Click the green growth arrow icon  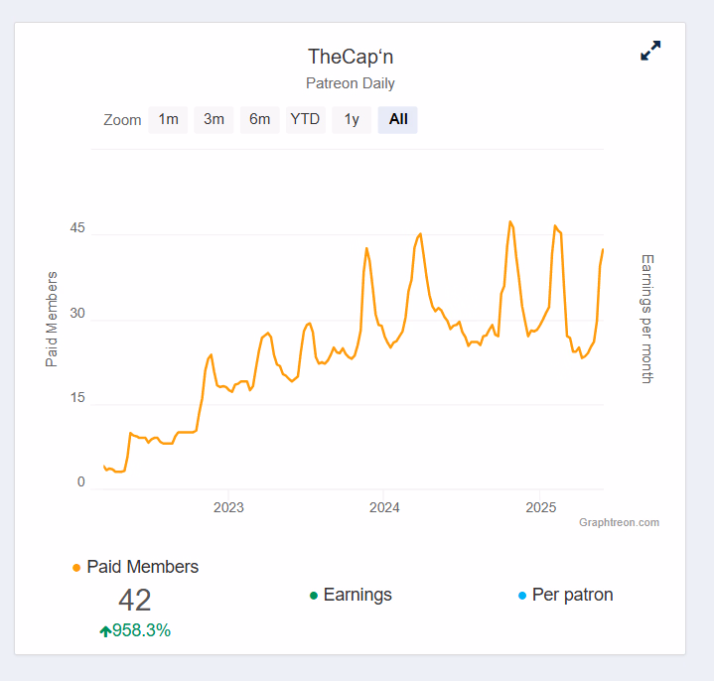[104, 630]
